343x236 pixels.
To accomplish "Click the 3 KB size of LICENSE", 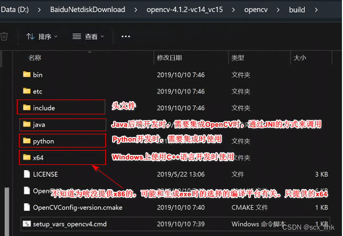I will click(321, 174).
